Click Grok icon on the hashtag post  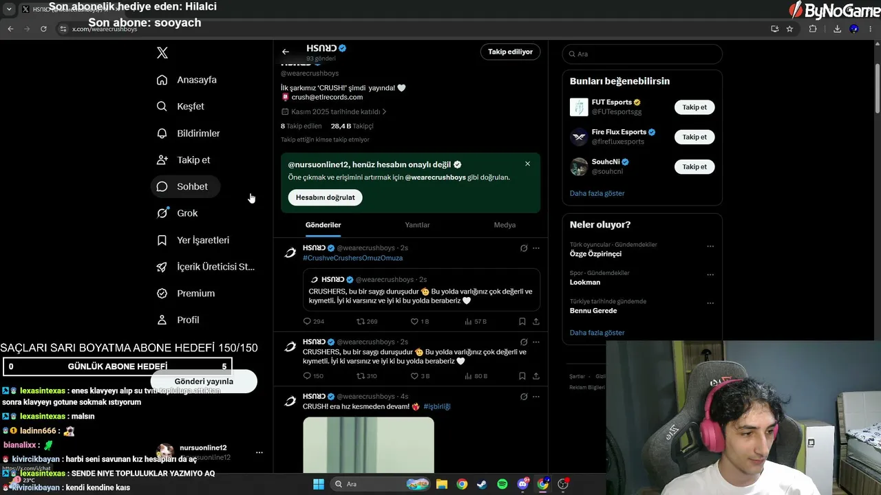click(524, 248)
